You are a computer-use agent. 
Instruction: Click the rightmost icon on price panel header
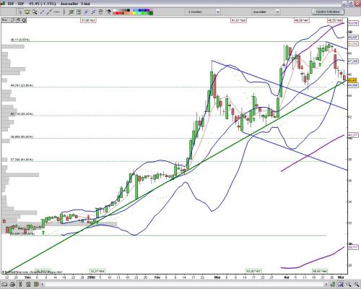pos(24,20)
